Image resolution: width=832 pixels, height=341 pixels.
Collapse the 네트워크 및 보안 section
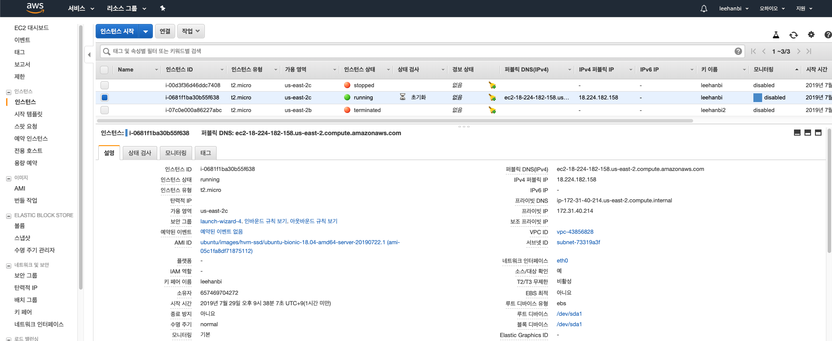click(x=9, y=266)
